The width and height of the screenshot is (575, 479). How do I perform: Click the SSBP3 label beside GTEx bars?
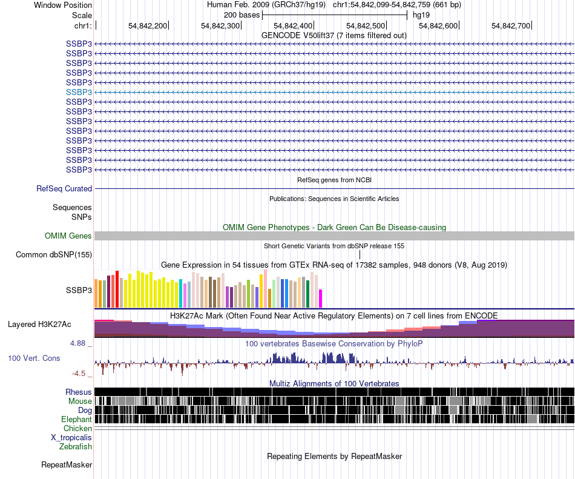79,290
